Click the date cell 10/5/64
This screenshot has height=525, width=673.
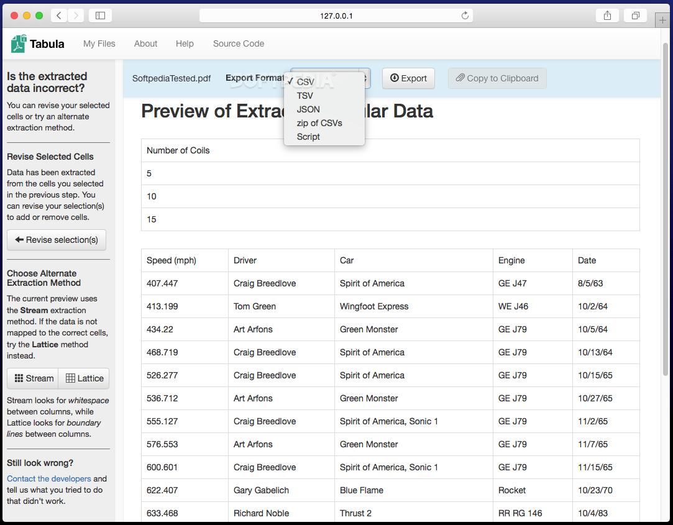[x=606, y=330]
